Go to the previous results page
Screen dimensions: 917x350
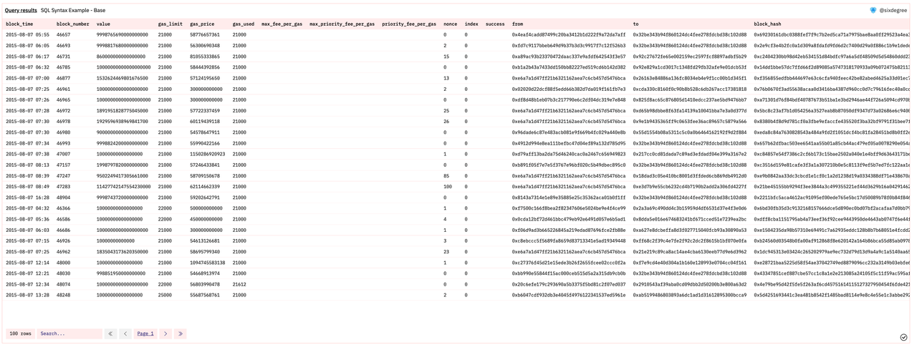125,334
